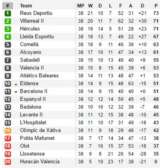This screenshot has width=160, height=168.
Task: Click the green position 2 badge
Action: (x=8, y=21)
